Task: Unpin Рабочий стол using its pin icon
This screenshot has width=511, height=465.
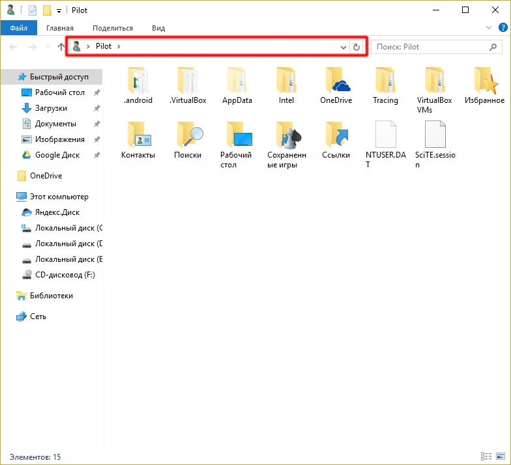Action: [x=96, y=92]
